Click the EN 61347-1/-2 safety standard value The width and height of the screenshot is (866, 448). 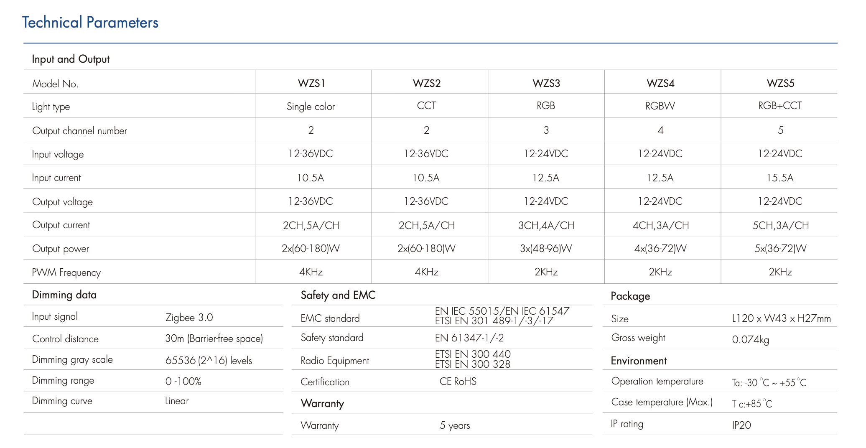[469, 338]
